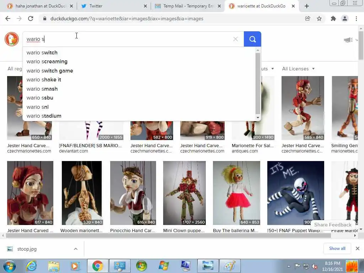The width and height of the screenshot is (364, 273).
Task: Go back with the browser back arrow
Action: click(x=8, y=18)
